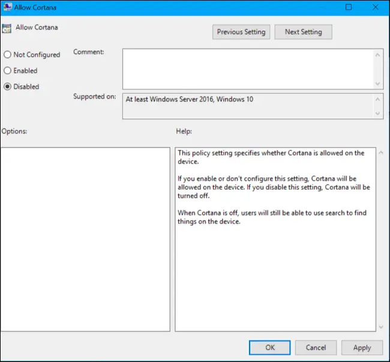The height and width of the screenshot is (362, 390).
Task: Click the 'Help:' label
Action: pyautogui.click(x=184, y=131)
